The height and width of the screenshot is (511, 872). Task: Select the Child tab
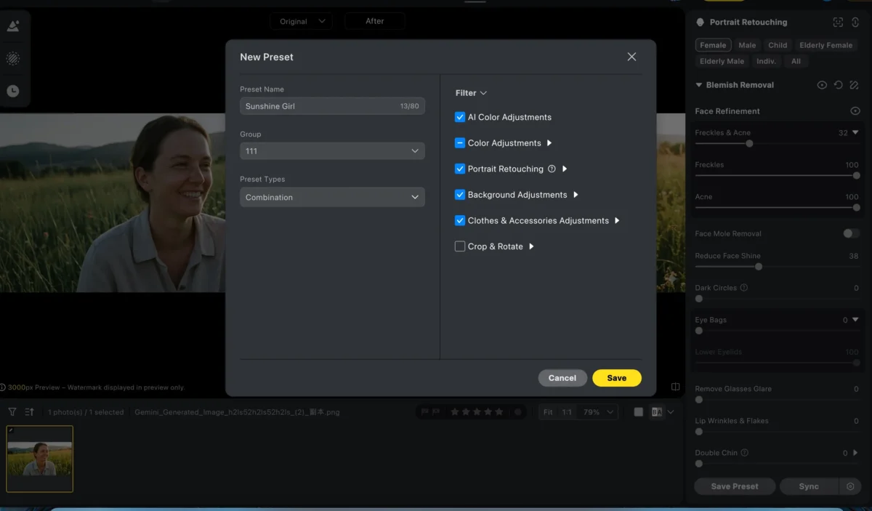click(x=778, y=45)
